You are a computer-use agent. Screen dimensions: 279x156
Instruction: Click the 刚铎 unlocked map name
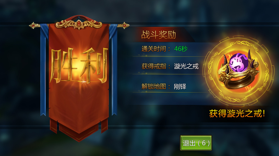pos(180,87)
